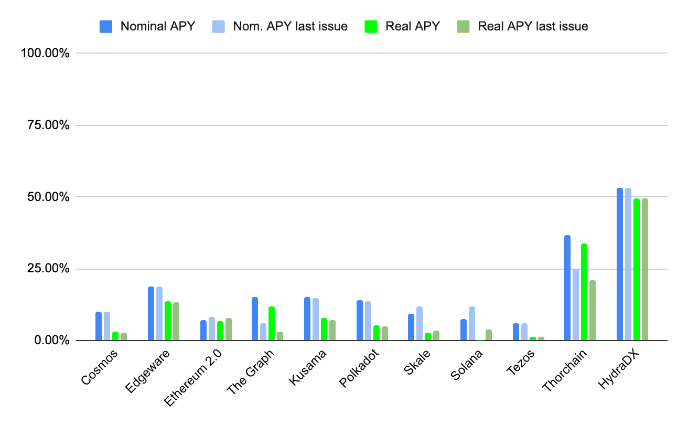This screenshot has height=425, width=688.
Task: Click Ethereum 2.0's Nominal APY blue bar
Action: pyautogui.click(x=203, y=331)
